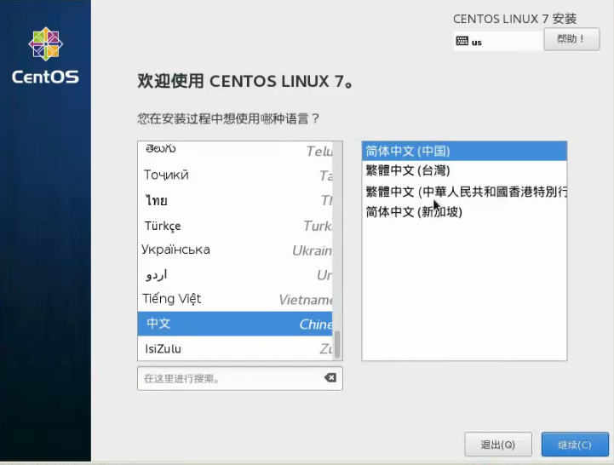This screenshot has width=614, height=465.
Task: Choose 简体中文 (中国) locale
Action: click(464, 151)
